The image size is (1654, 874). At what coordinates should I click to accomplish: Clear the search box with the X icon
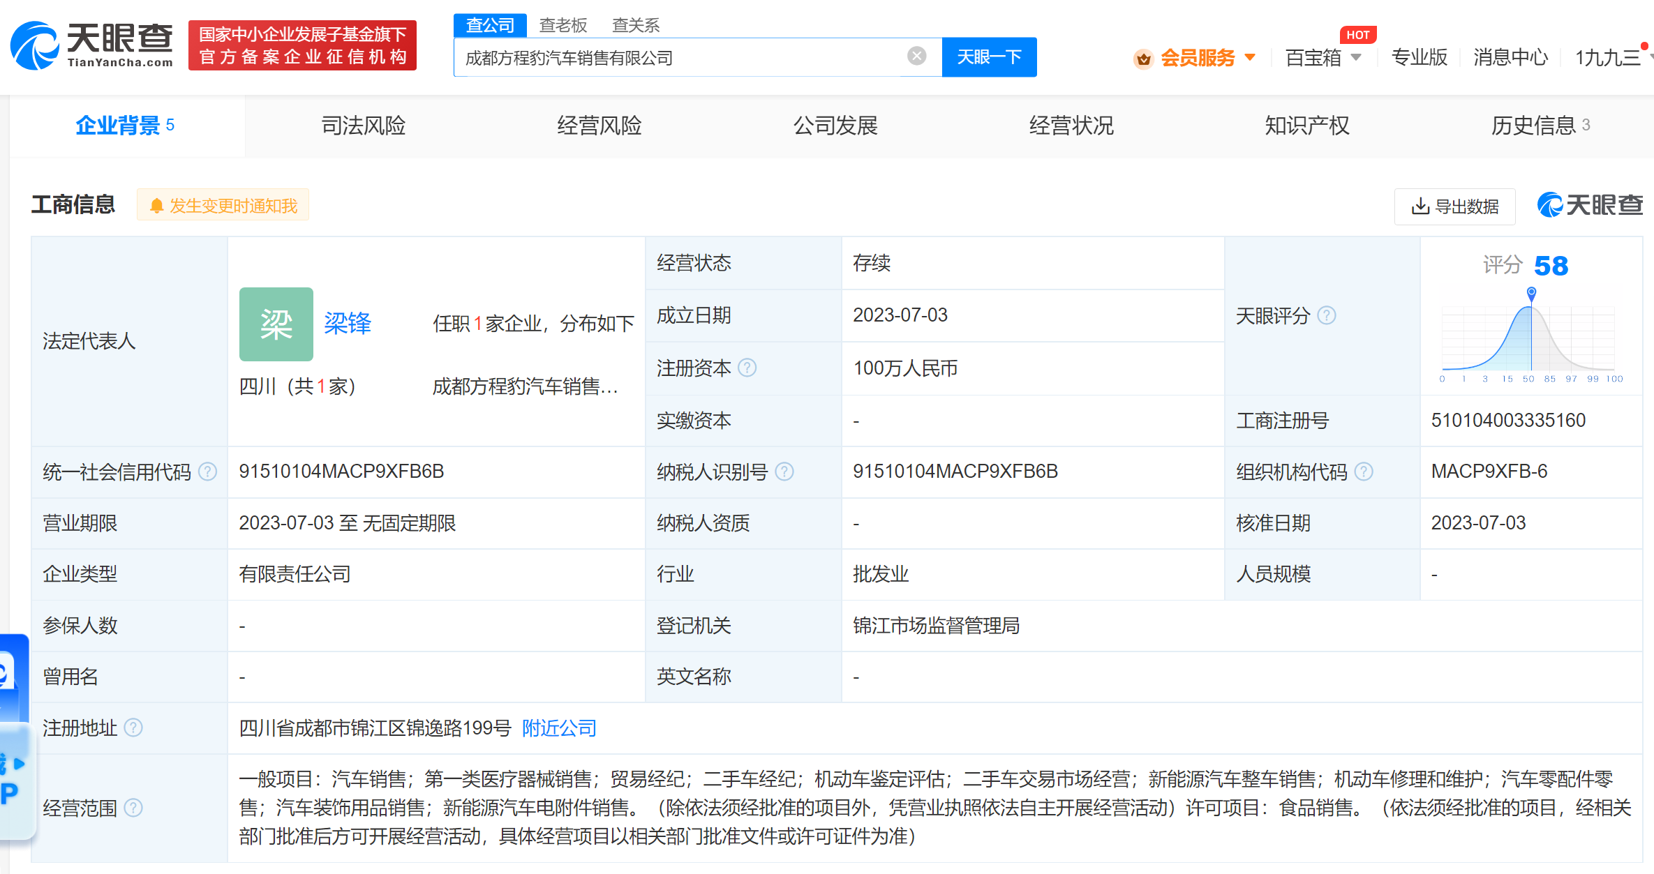click(x=916, y=56)
